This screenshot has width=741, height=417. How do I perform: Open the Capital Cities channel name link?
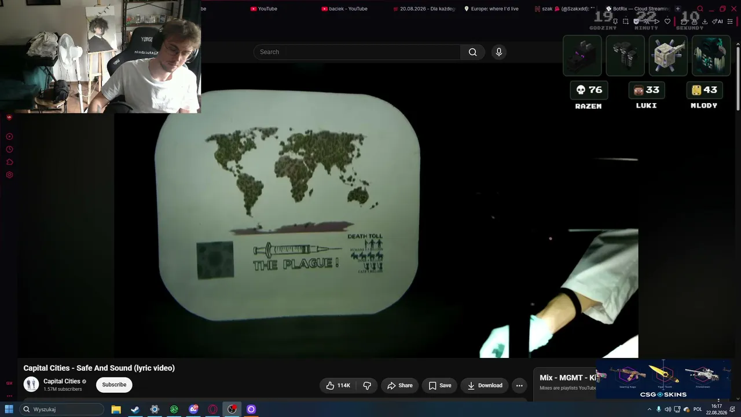(62, 381)
